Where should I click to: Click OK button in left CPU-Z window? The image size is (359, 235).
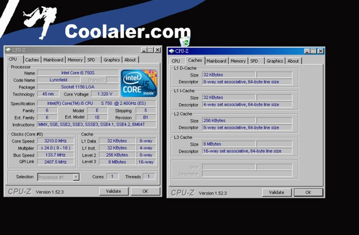pos(145,191)
